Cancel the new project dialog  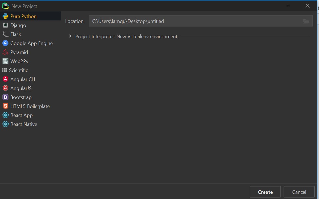pyautogui.click(x=299, y=192)
